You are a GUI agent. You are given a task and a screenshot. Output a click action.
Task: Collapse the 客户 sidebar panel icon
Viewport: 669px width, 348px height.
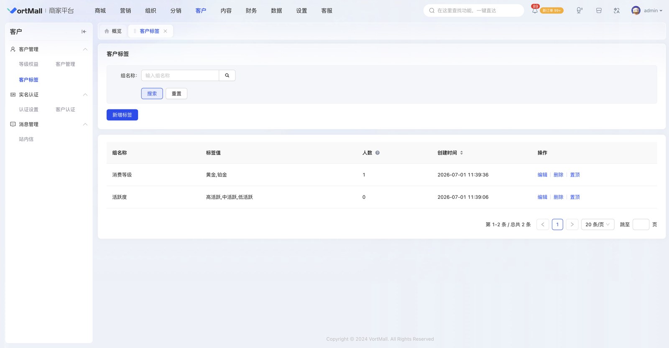[84, 32]
